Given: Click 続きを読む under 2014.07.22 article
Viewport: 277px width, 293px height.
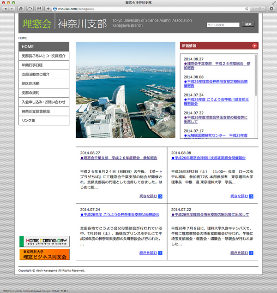Looking at the screenshot, I should (239, 253).
